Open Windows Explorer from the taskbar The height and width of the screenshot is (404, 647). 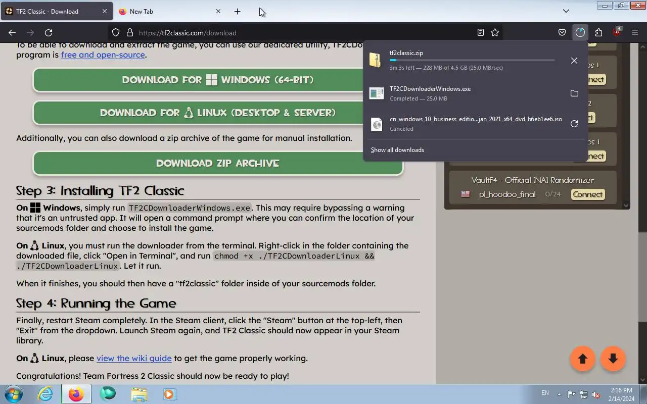tap(138, 394)
